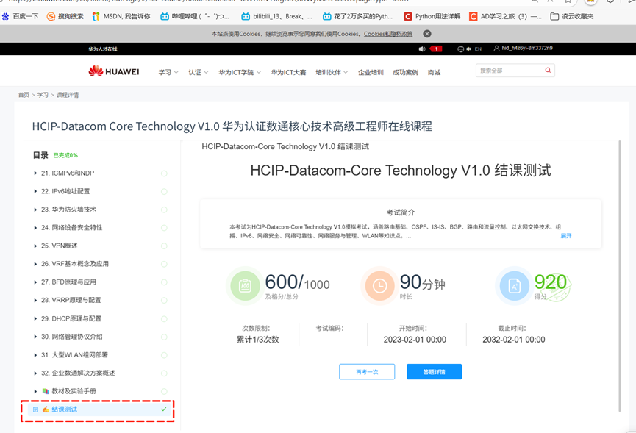Select chapter 32. 企业数通解决方案概述
Screen dimensions: 636x433
click(78, 373)
